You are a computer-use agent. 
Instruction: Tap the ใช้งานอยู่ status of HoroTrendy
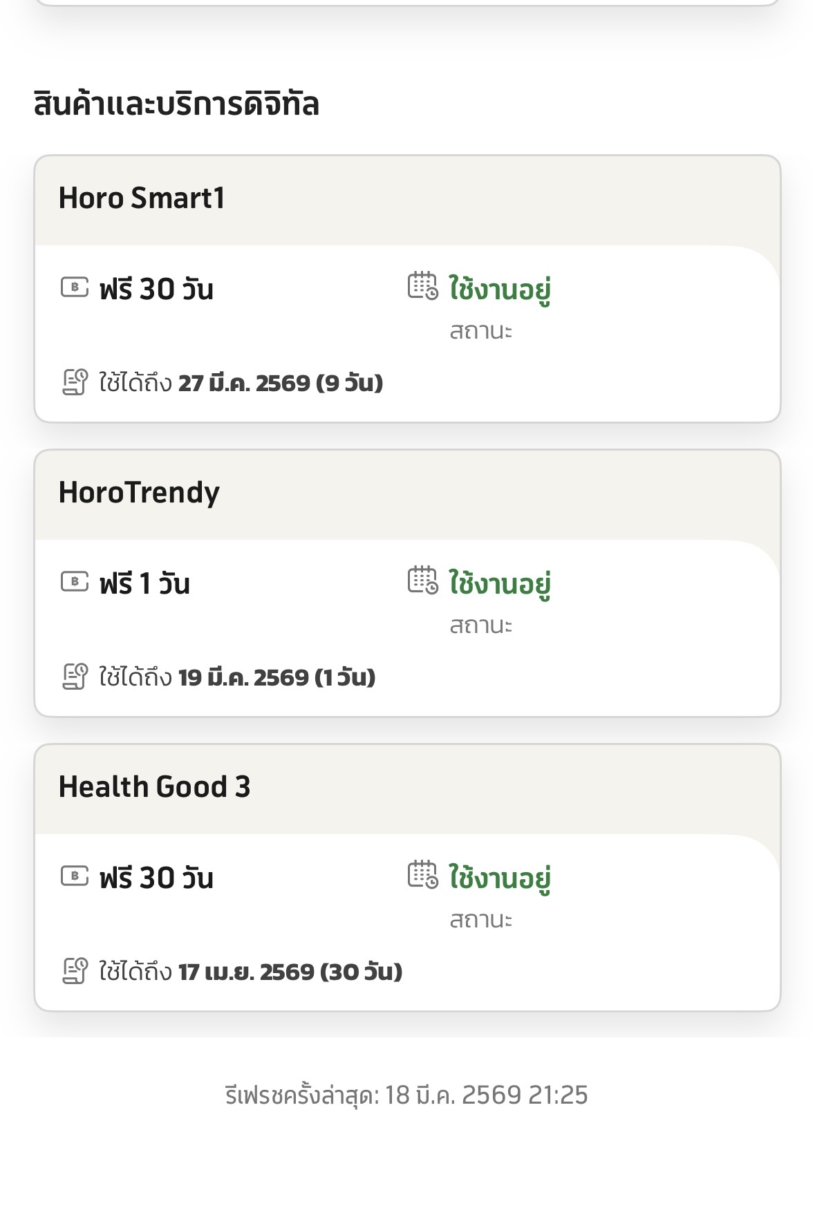[x=500, y=584]
